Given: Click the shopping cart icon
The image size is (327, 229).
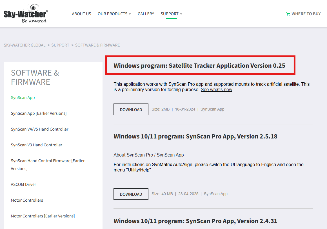Looking at the screenshot, I should point(288,14).
